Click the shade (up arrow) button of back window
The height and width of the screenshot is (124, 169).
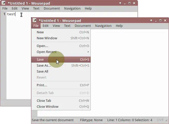pyautogui.click(x=120, y=3)
